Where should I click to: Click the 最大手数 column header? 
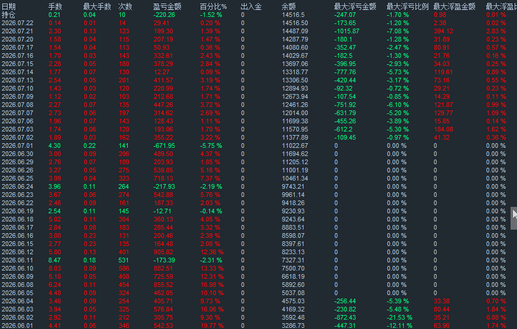(x=97, y=6)
